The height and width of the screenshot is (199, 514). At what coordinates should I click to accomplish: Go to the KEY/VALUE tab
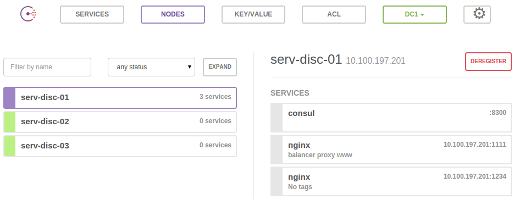click(x=253, y=14)
